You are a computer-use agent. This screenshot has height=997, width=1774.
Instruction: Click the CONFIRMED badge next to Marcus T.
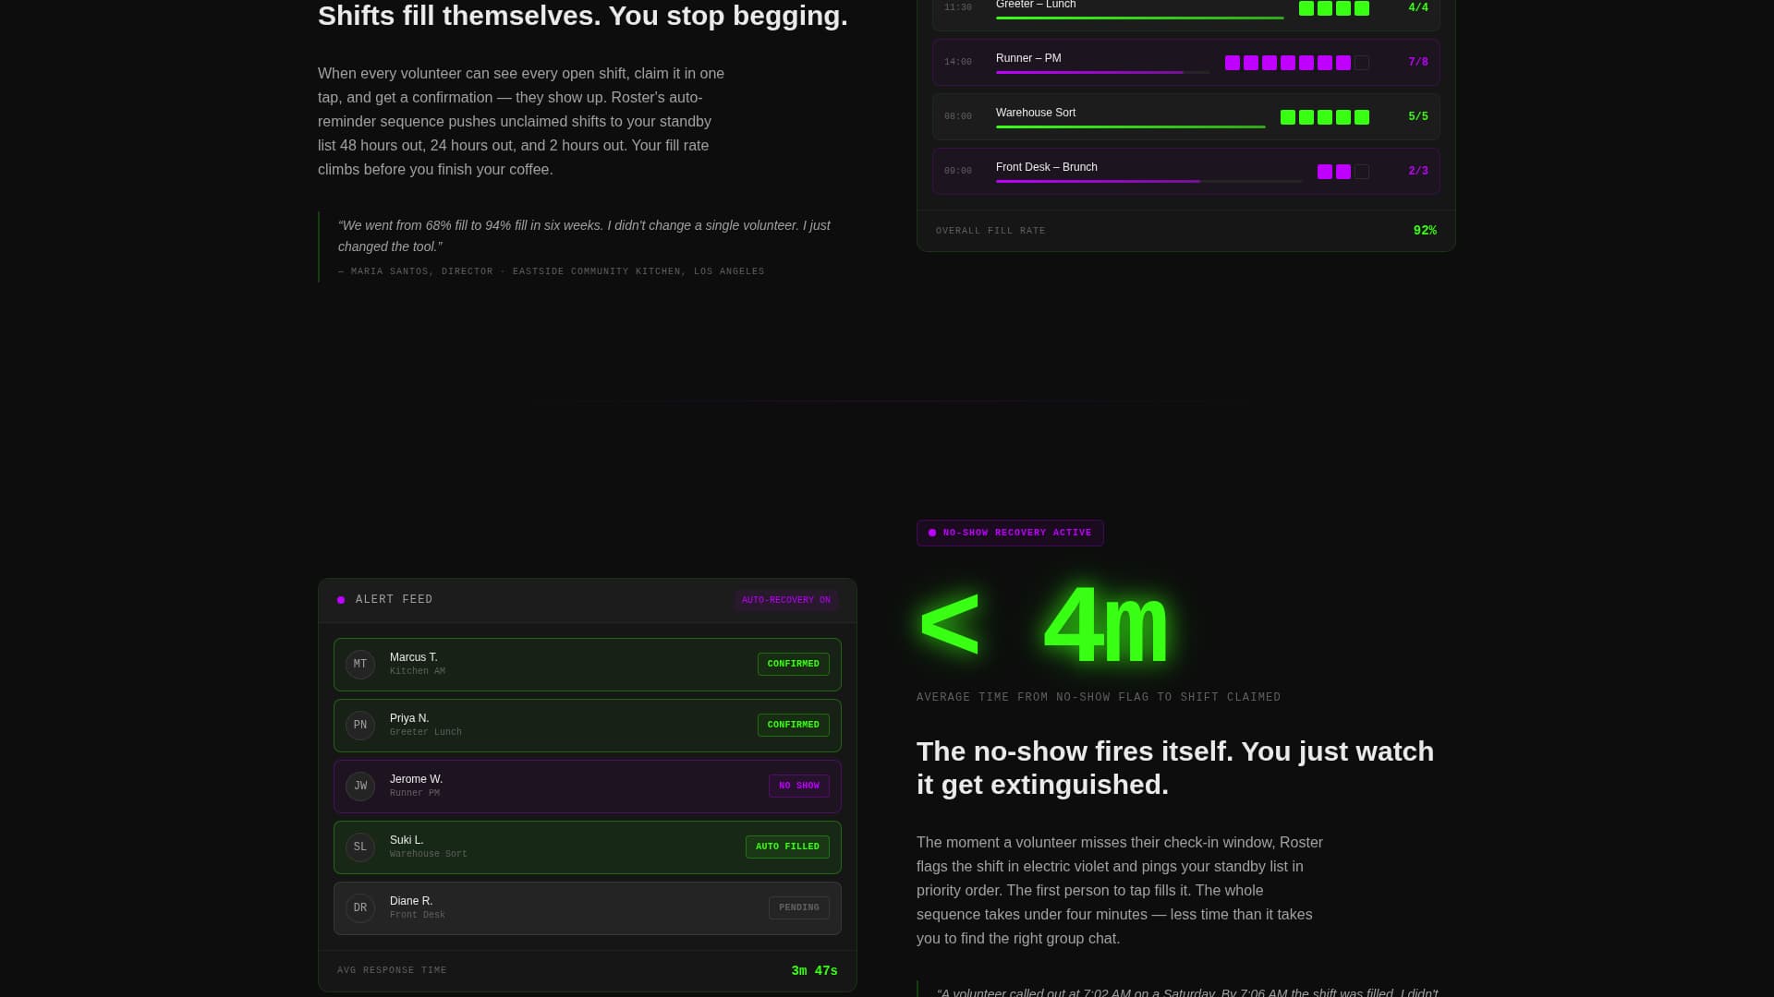click(x=793, y=664)
